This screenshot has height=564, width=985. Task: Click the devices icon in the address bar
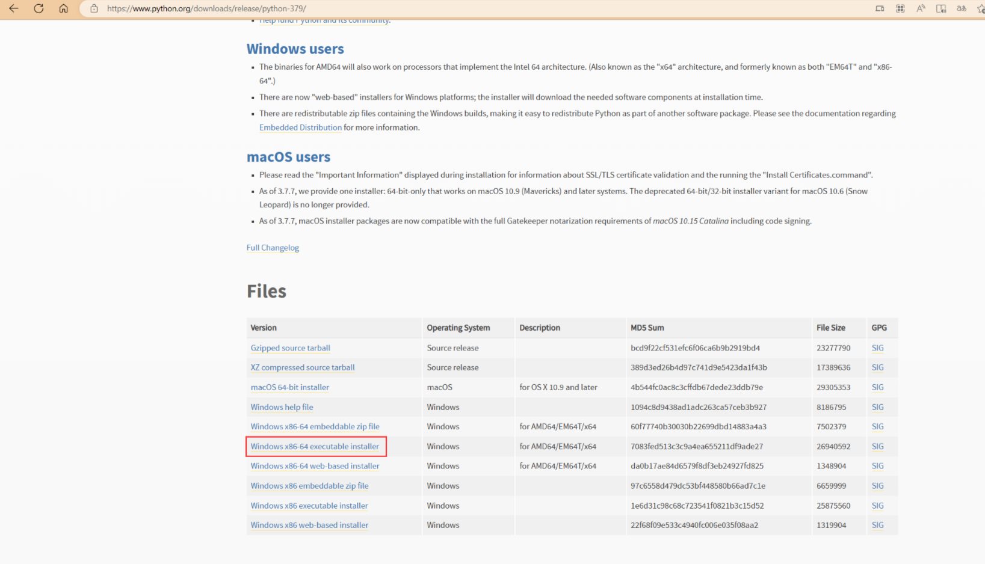pyautogui.click(x=880, y=8)
